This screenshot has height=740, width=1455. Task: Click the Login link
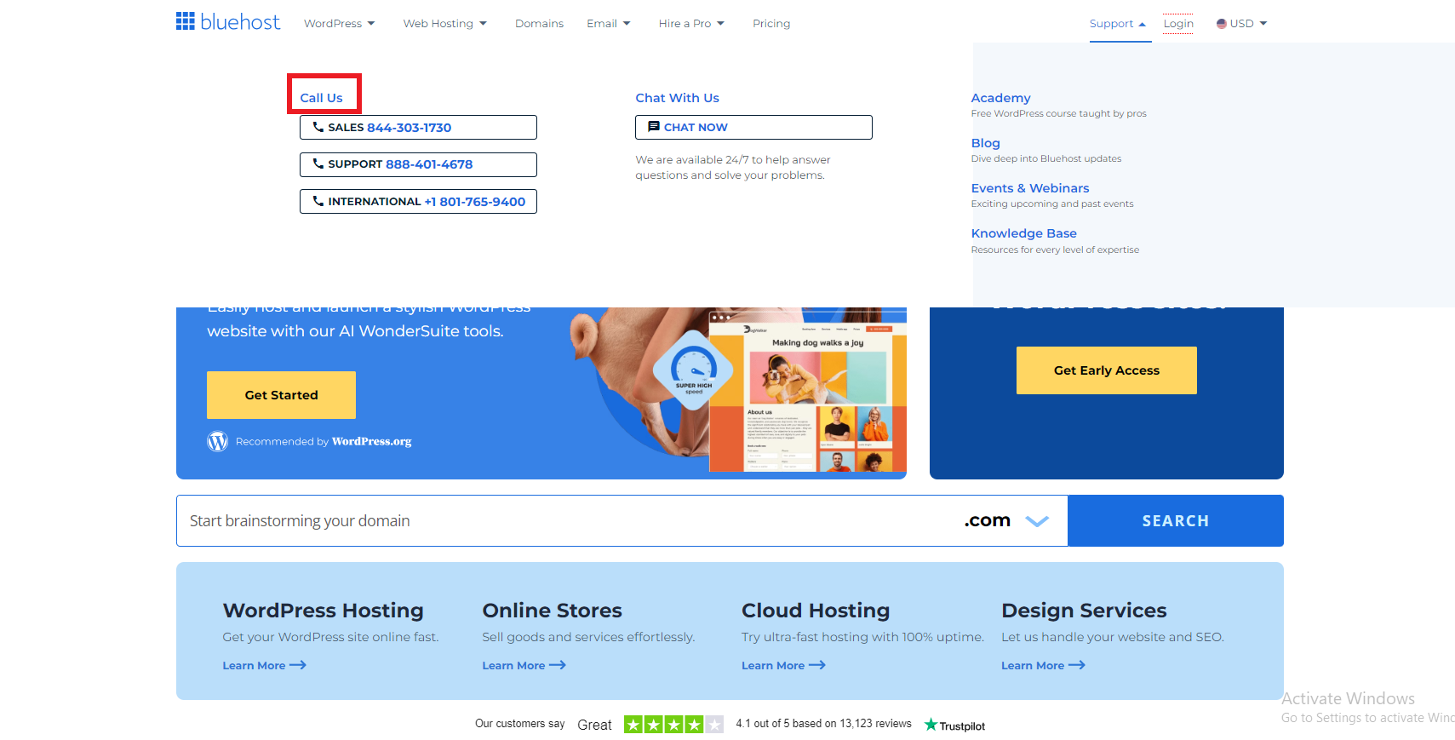pyautogui.click(x=1178, y=24)
